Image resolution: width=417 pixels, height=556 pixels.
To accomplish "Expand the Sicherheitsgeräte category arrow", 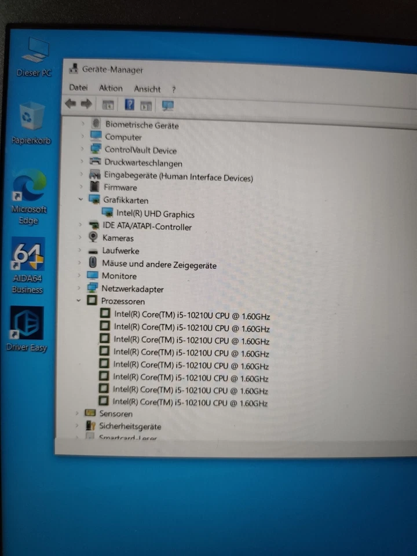I will point(76,425).
